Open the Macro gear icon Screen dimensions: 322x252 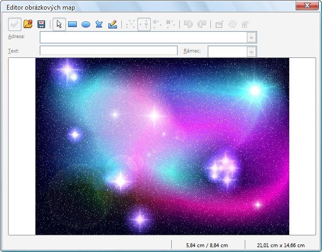pos(232,24)
